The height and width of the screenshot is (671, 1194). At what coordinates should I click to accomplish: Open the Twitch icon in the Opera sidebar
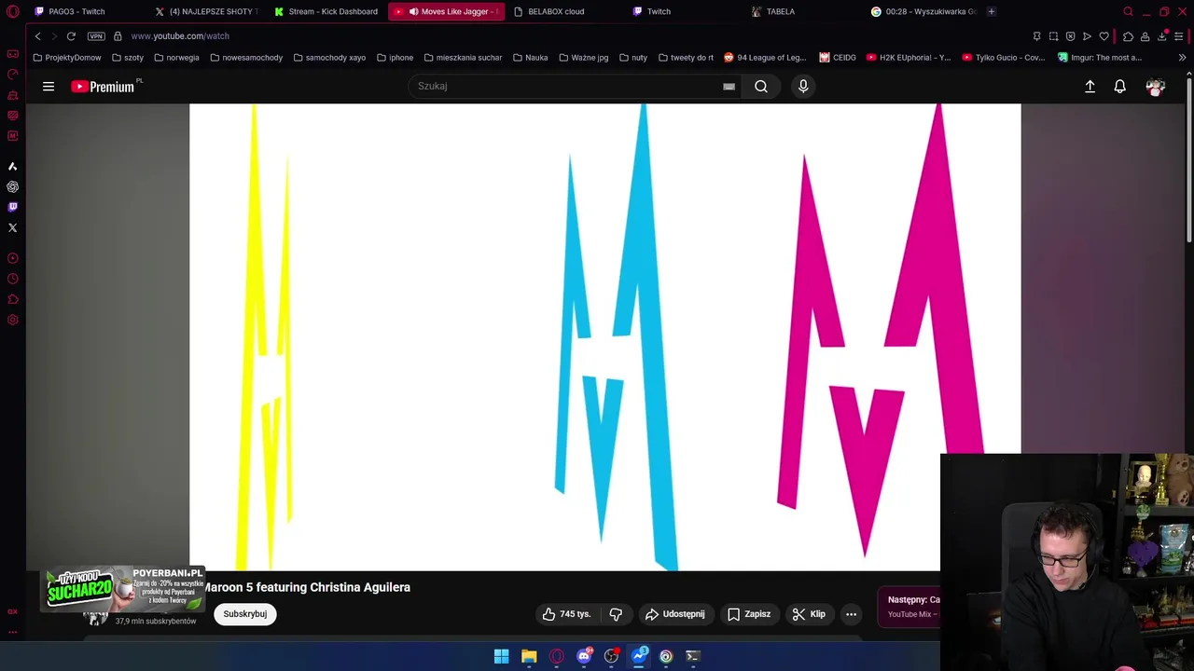click(x=12, y=207)
